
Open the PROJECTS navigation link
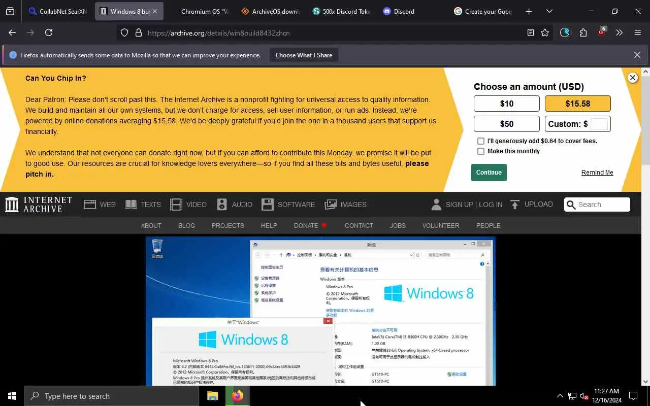coord(227,225)
